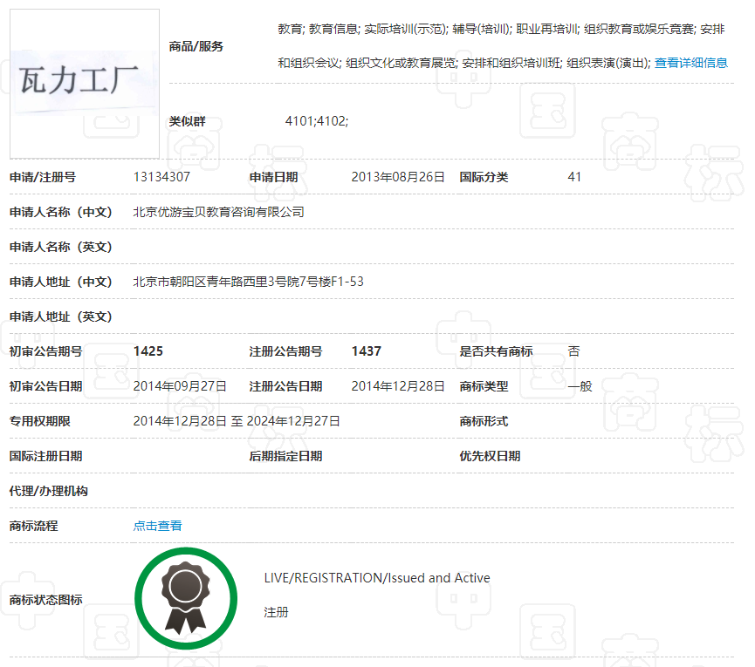The height and width of the screenshot is (667, 755).
Task: Click the trademark type value 一般
Action: pyautogui.click(x=580, y=386)
